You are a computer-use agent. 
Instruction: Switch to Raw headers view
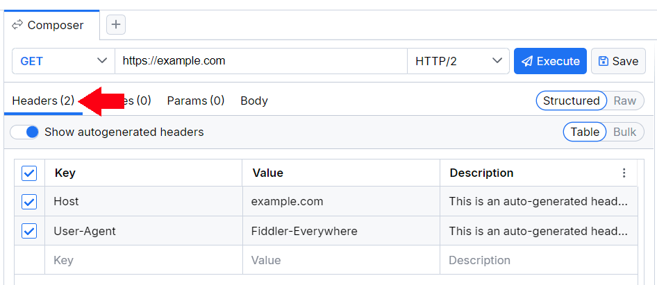[x=624, y=101]
